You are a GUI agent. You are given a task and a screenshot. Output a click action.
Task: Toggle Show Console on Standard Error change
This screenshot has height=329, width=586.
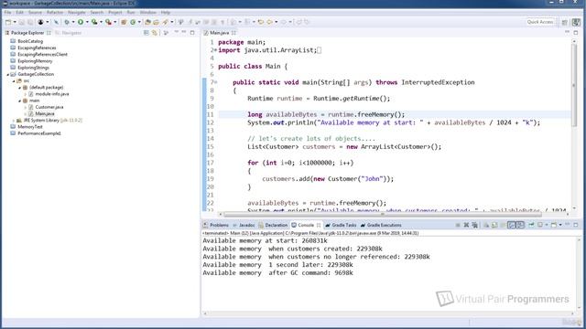click(x=520, y=225)
